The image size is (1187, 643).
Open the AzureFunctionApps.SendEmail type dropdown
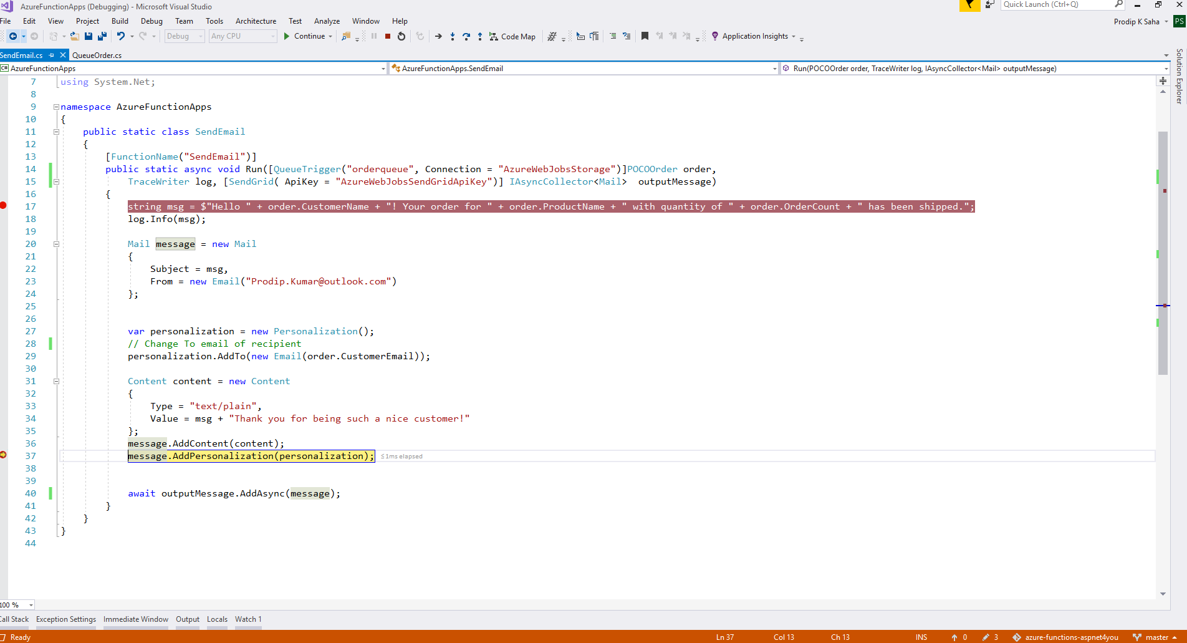[584, 69]
